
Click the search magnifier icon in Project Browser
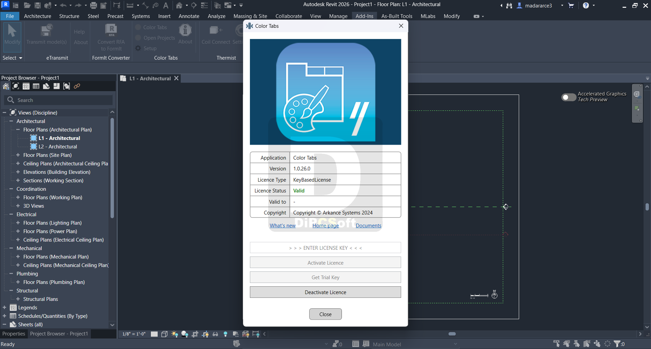(x=11, y=100)
